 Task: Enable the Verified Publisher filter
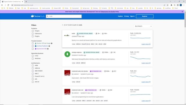click(x=33, y=46)
